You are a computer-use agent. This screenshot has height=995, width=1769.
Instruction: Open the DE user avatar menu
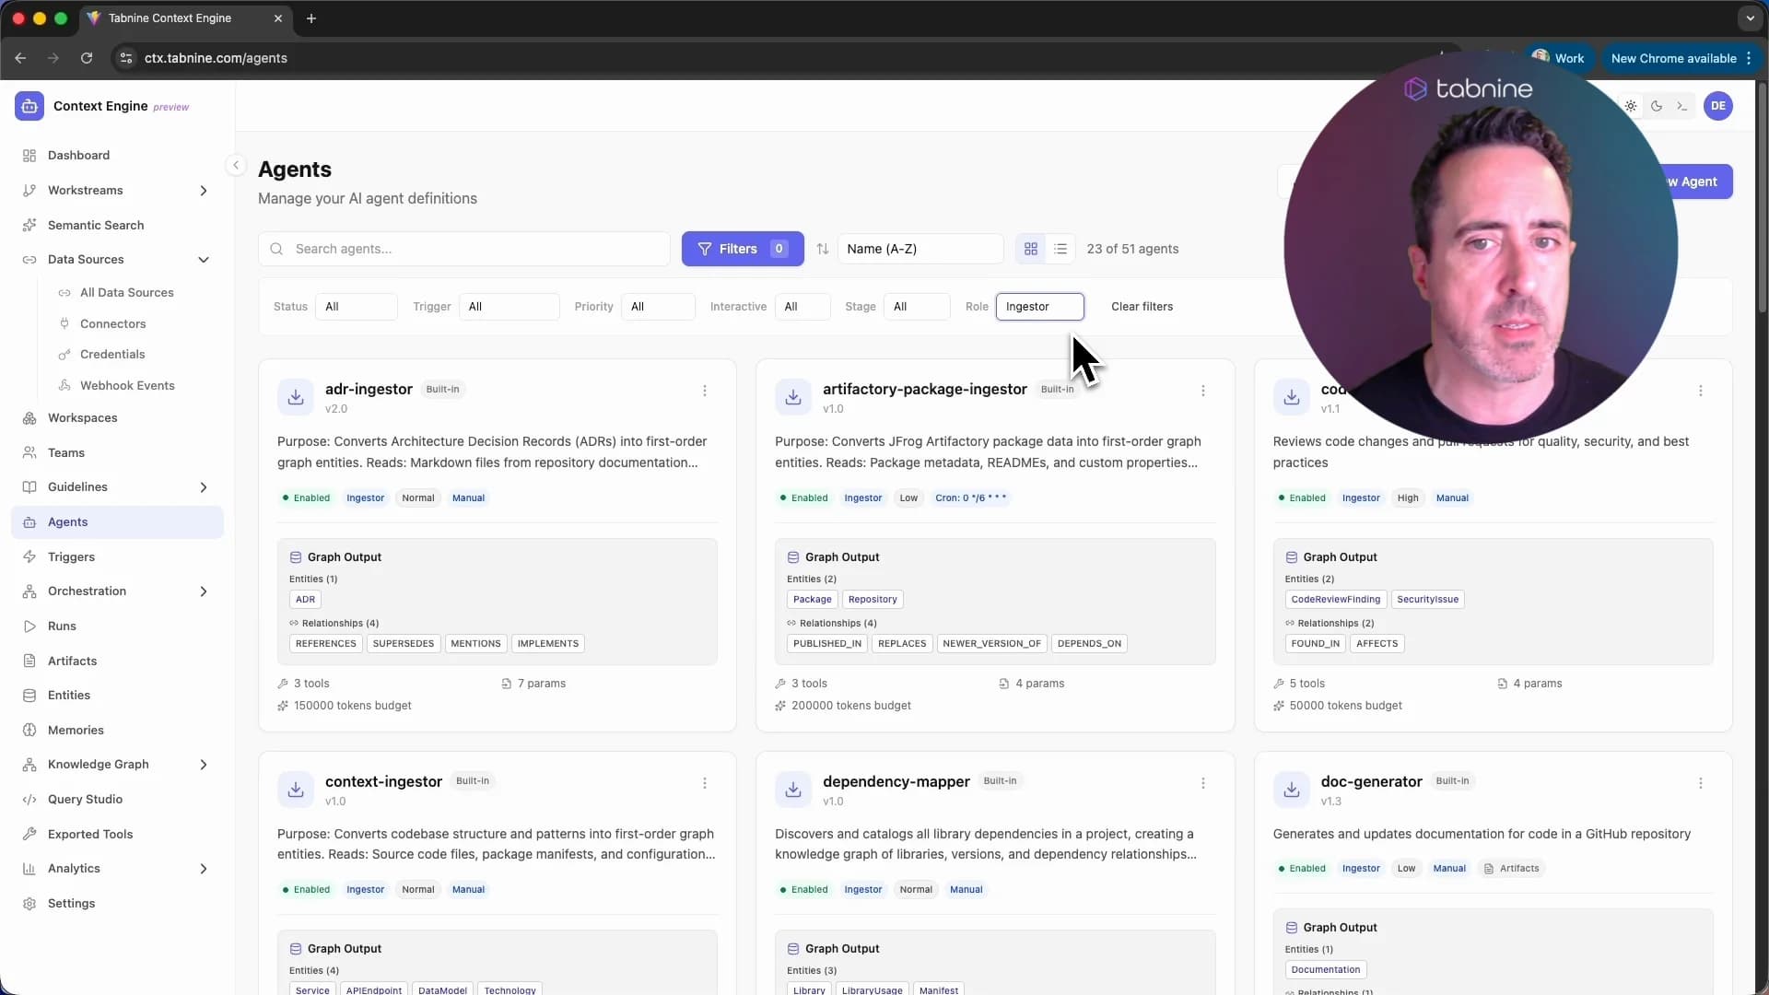click(1718, 106)
